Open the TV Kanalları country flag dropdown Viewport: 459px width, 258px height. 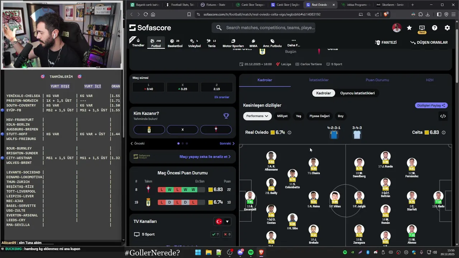click(x=222, y=221)
